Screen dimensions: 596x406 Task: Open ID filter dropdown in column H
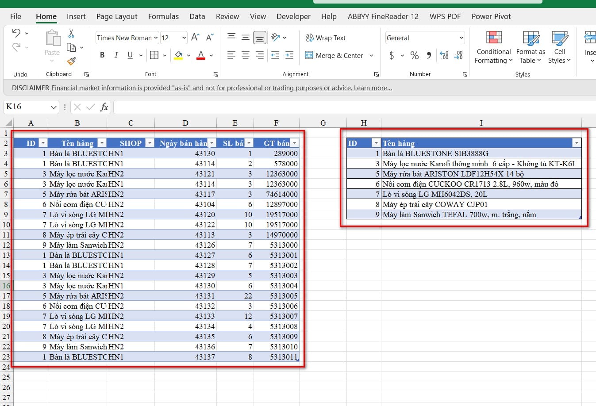click(x=376, y=143)
